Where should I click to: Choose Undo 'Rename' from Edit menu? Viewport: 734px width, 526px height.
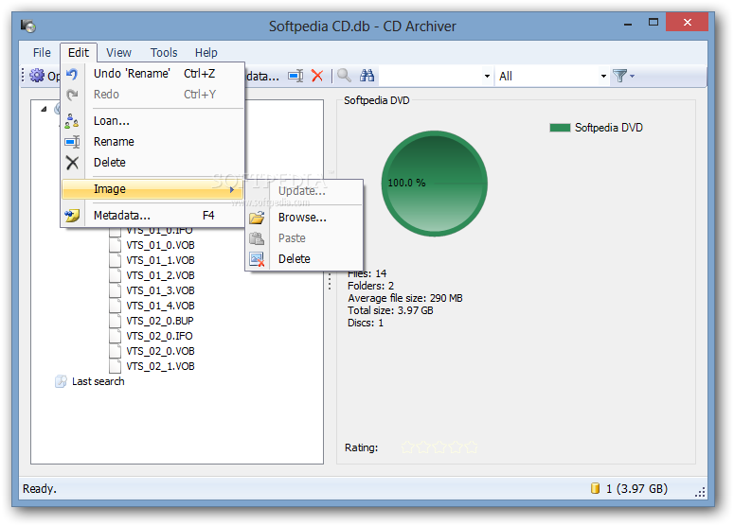click(152, 74)
